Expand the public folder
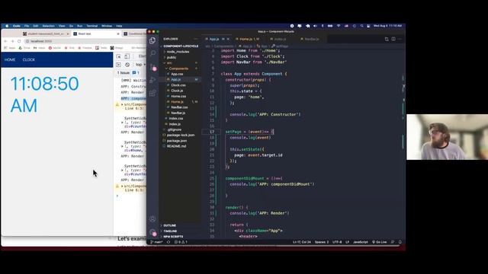The image size is (488, 274). [x=172, y=58]
